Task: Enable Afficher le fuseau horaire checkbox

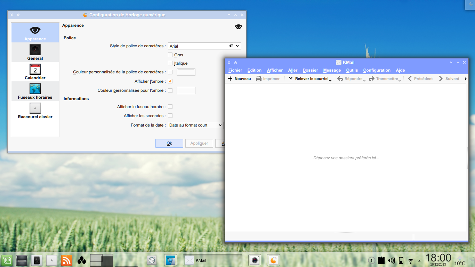Action: click(170, 107)
